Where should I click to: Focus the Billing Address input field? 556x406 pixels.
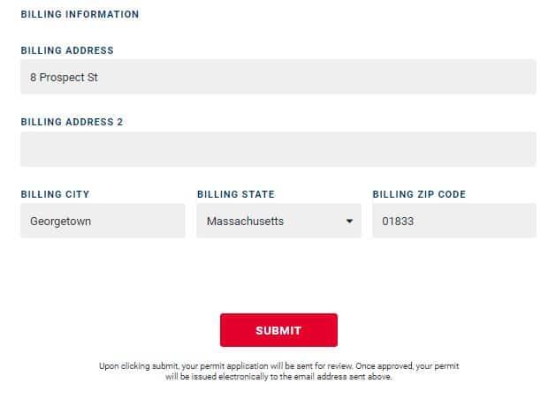pos(278,77)
